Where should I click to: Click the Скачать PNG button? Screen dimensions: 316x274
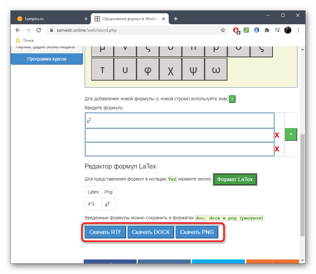(x=197, y=232)
